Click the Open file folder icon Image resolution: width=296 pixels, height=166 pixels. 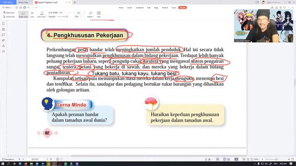17,7
